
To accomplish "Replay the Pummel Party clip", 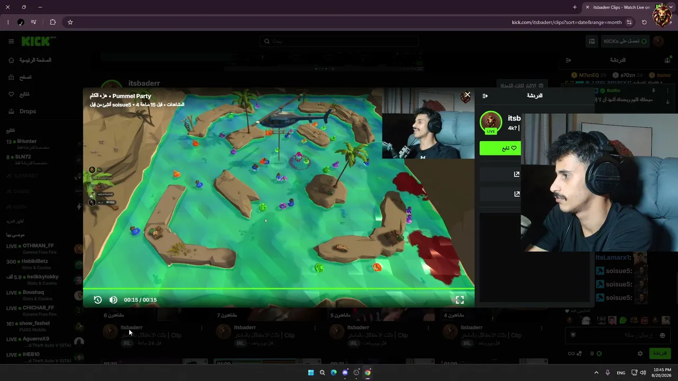I will [x=98, y=300].
